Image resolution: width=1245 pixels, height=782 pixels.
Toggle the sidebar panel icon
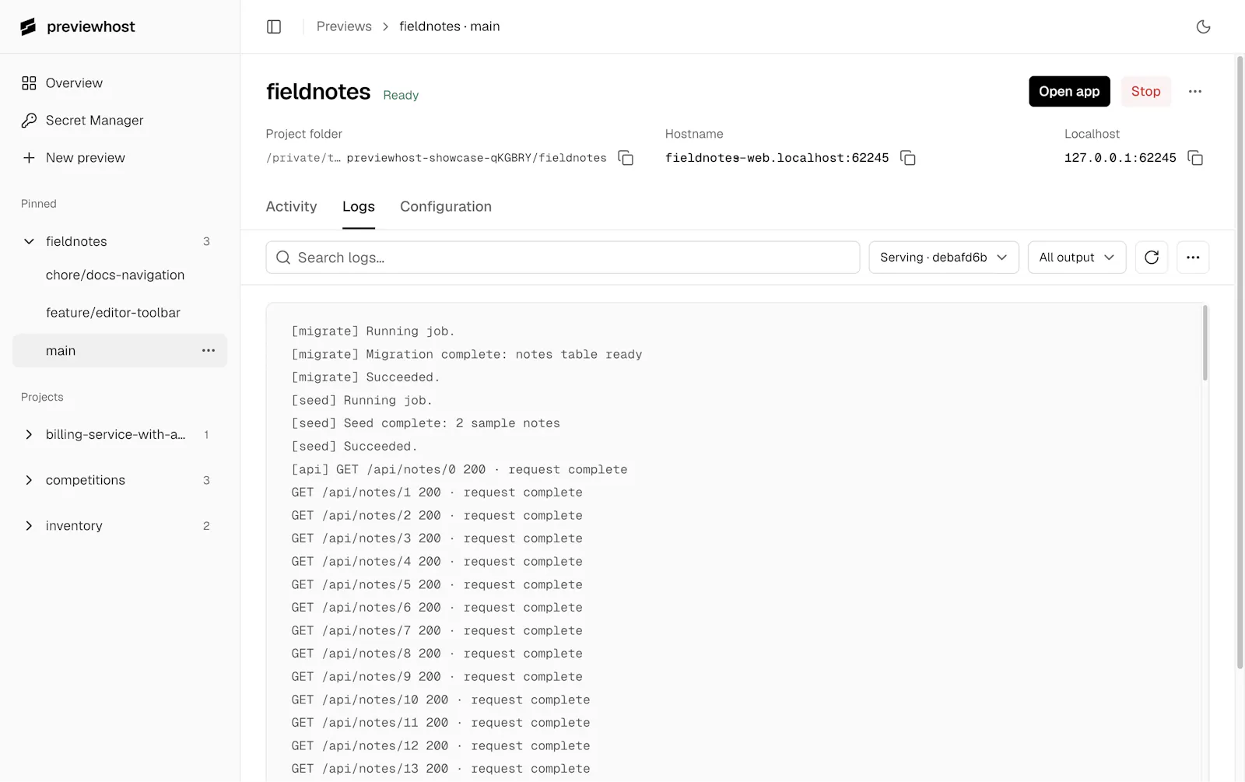click(274, 26)
